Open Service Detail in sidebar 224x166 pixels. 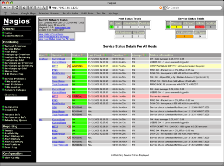pos(13,49)
